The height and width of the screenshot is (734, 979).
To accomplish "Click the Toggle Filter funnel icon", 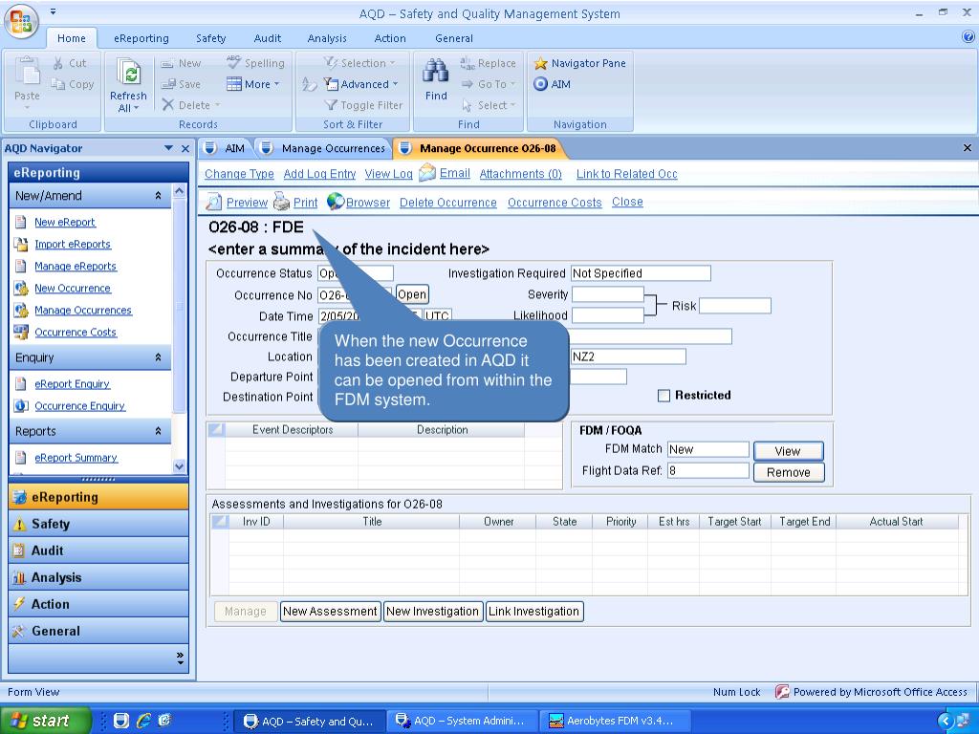I will (331, 105).
